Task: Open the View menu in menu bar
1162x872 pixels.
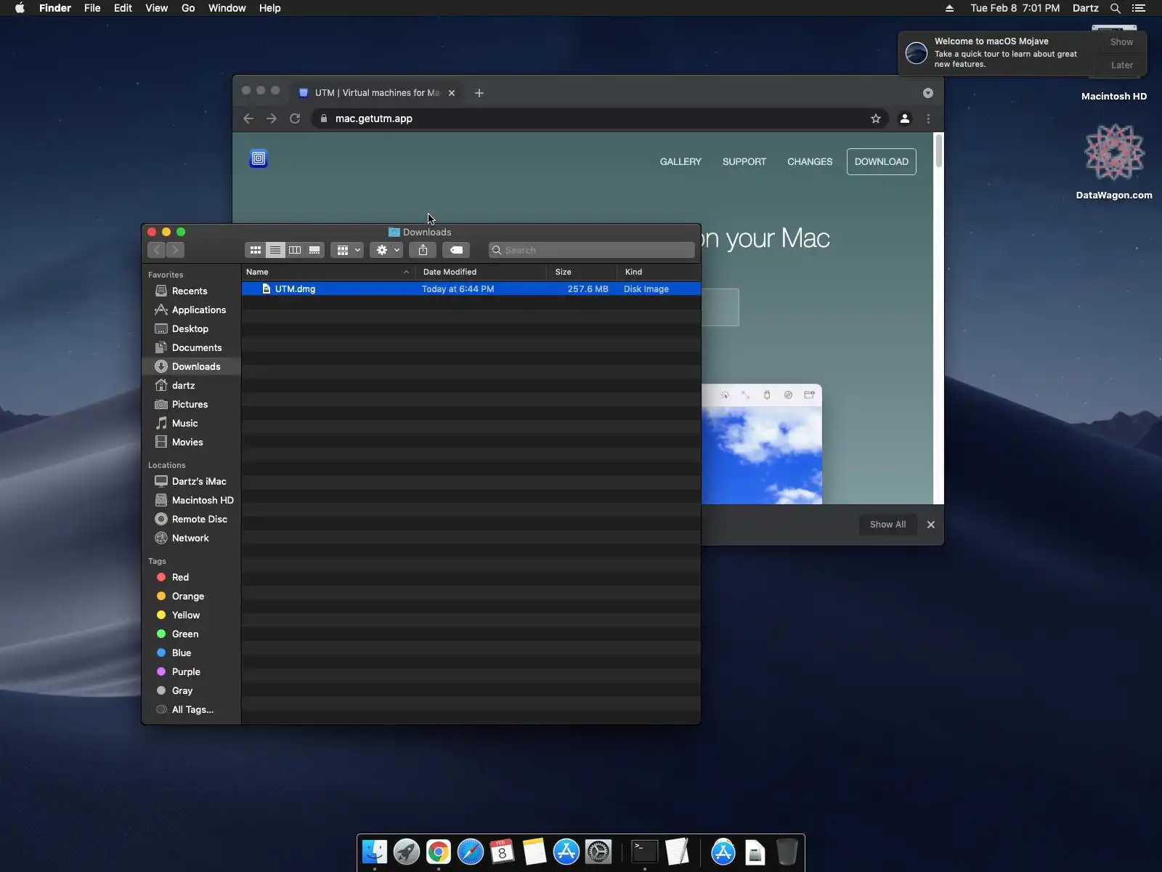Action: coord(156,8)
